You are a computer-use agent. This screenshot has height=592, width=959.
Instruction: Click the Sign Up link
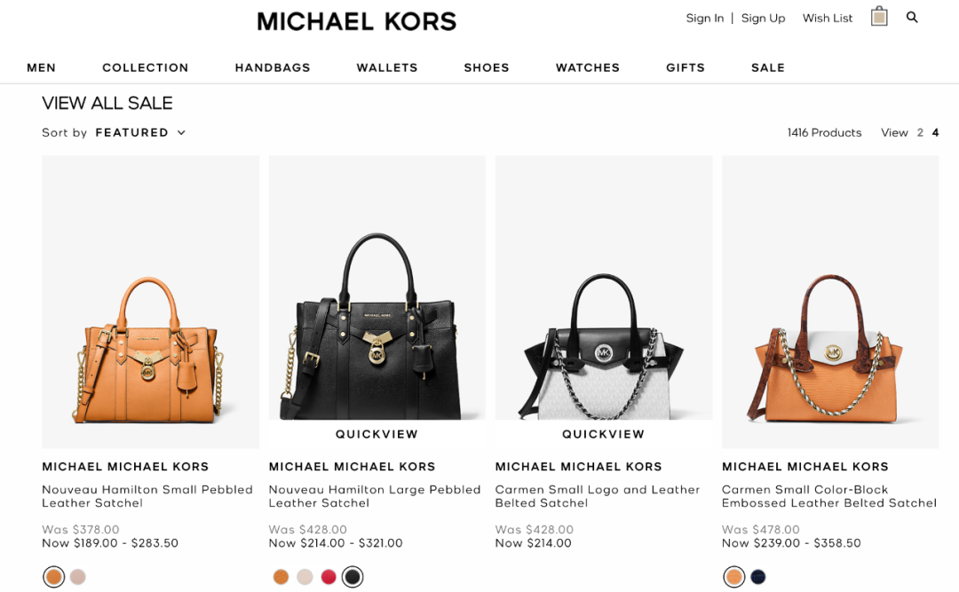764,19
